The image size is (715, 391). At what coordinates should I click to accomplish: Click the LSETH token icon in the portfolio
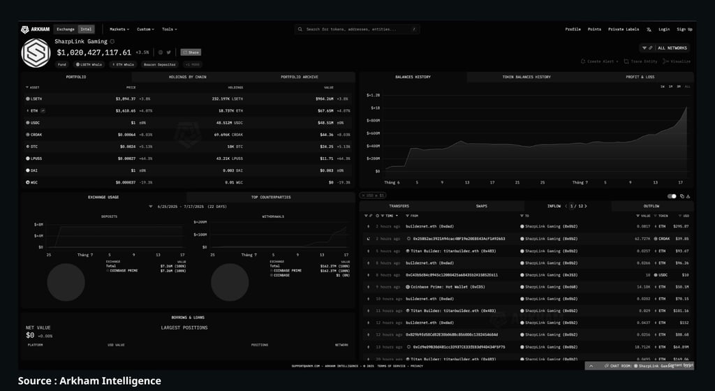tap(28, 98)
